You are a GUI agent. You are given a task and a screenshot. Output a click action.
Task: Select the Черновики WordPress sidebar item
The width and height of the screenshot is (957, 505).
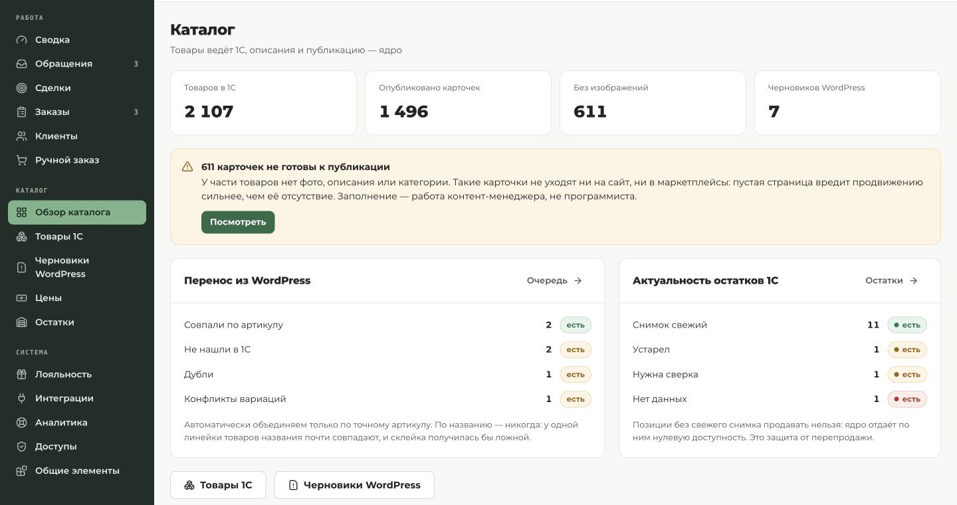(x=77, y=267)
